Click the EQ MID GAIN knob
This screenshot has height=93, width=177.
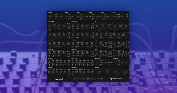point(115,26)
